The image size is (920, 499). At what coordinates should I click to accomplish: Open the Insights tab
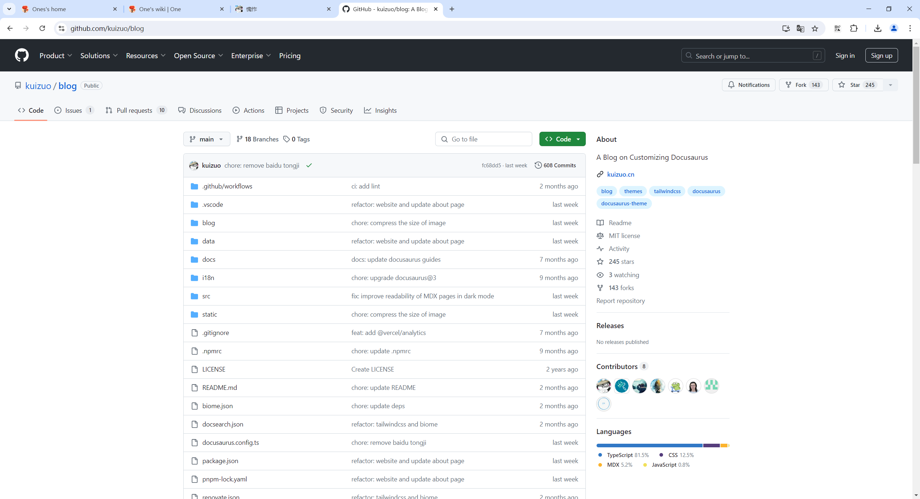point(380,110)
